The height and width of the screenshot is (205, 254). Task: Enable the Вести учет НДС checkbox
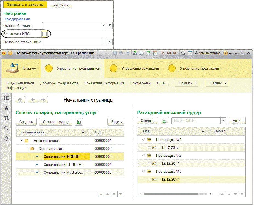[44, 34]
